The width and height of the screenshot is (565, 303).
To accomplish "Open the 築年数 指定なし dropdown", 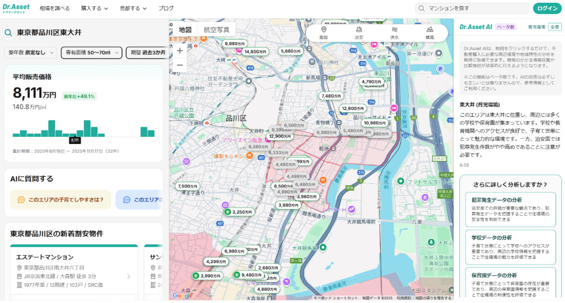I will (31, 53).
